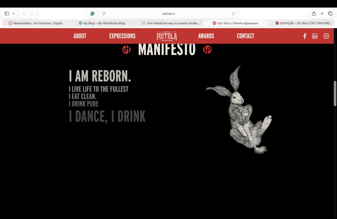The width and height of the screenshot is (337, 219).
Task: Click the pistola.in address bar
Action: [168, 14]
